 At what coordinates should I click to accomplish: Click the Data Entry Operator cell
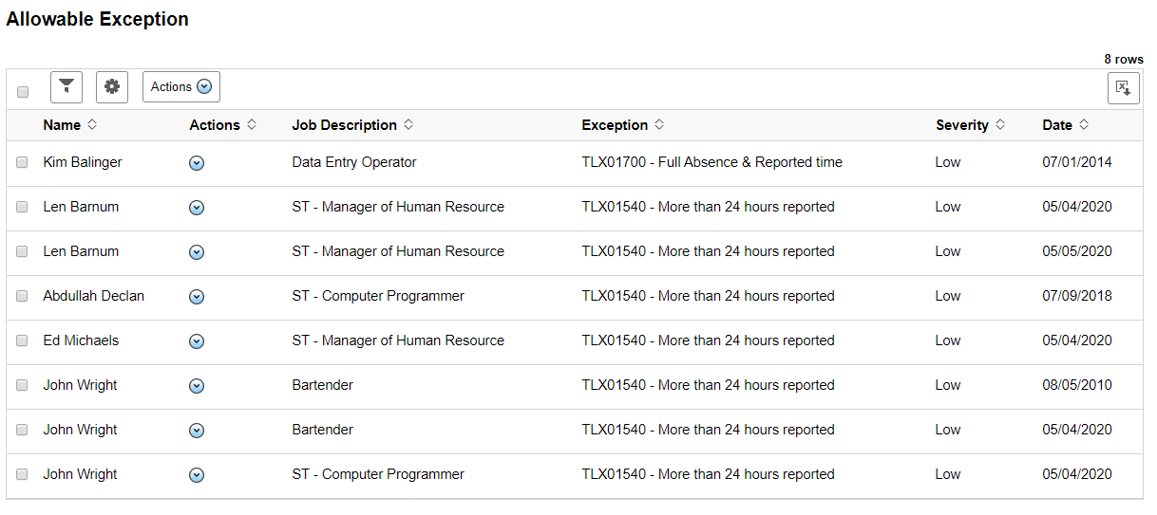[354, 162]
